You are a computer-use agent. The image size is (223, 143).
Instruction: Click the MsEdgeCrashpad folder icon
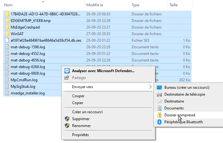pos(7,27)
